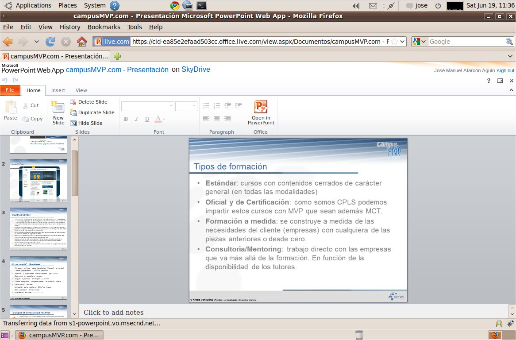Open the File ribbon tab
Image resolution: width=516 pixels, height=340 pixels.
pyautogui.click(x=10, y=90)
